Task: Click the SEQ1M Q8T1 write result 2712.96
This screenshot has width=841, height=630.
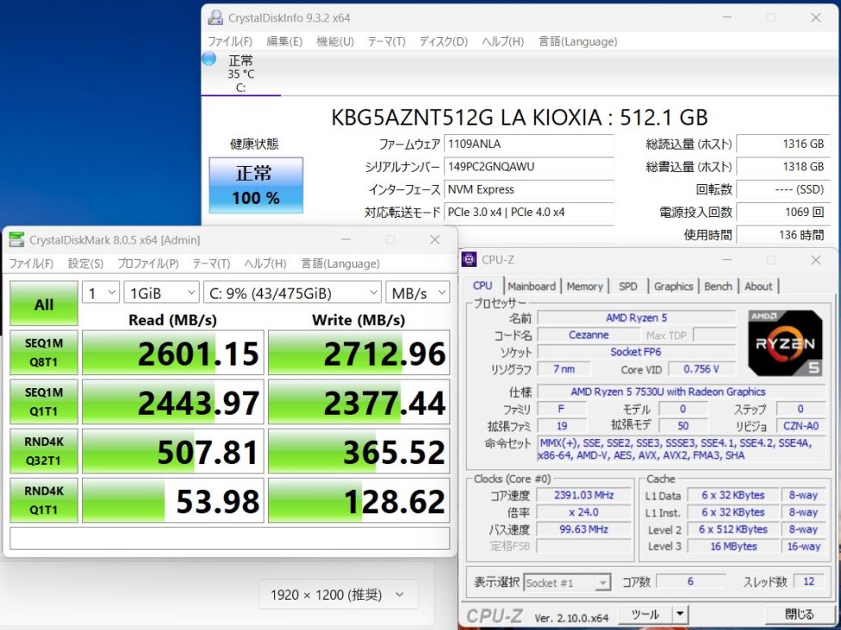Action: 358,353
